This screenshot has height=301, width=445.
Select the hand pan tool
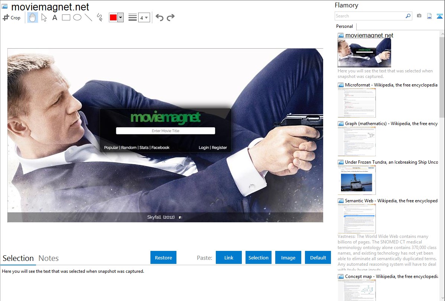point(32,17)
